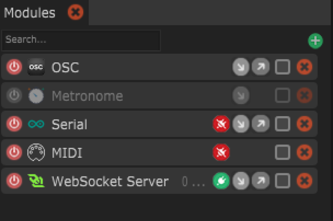This screenshot has width=333, height=221.
Task: Toggle the OSC module power button
Action: 14,67
